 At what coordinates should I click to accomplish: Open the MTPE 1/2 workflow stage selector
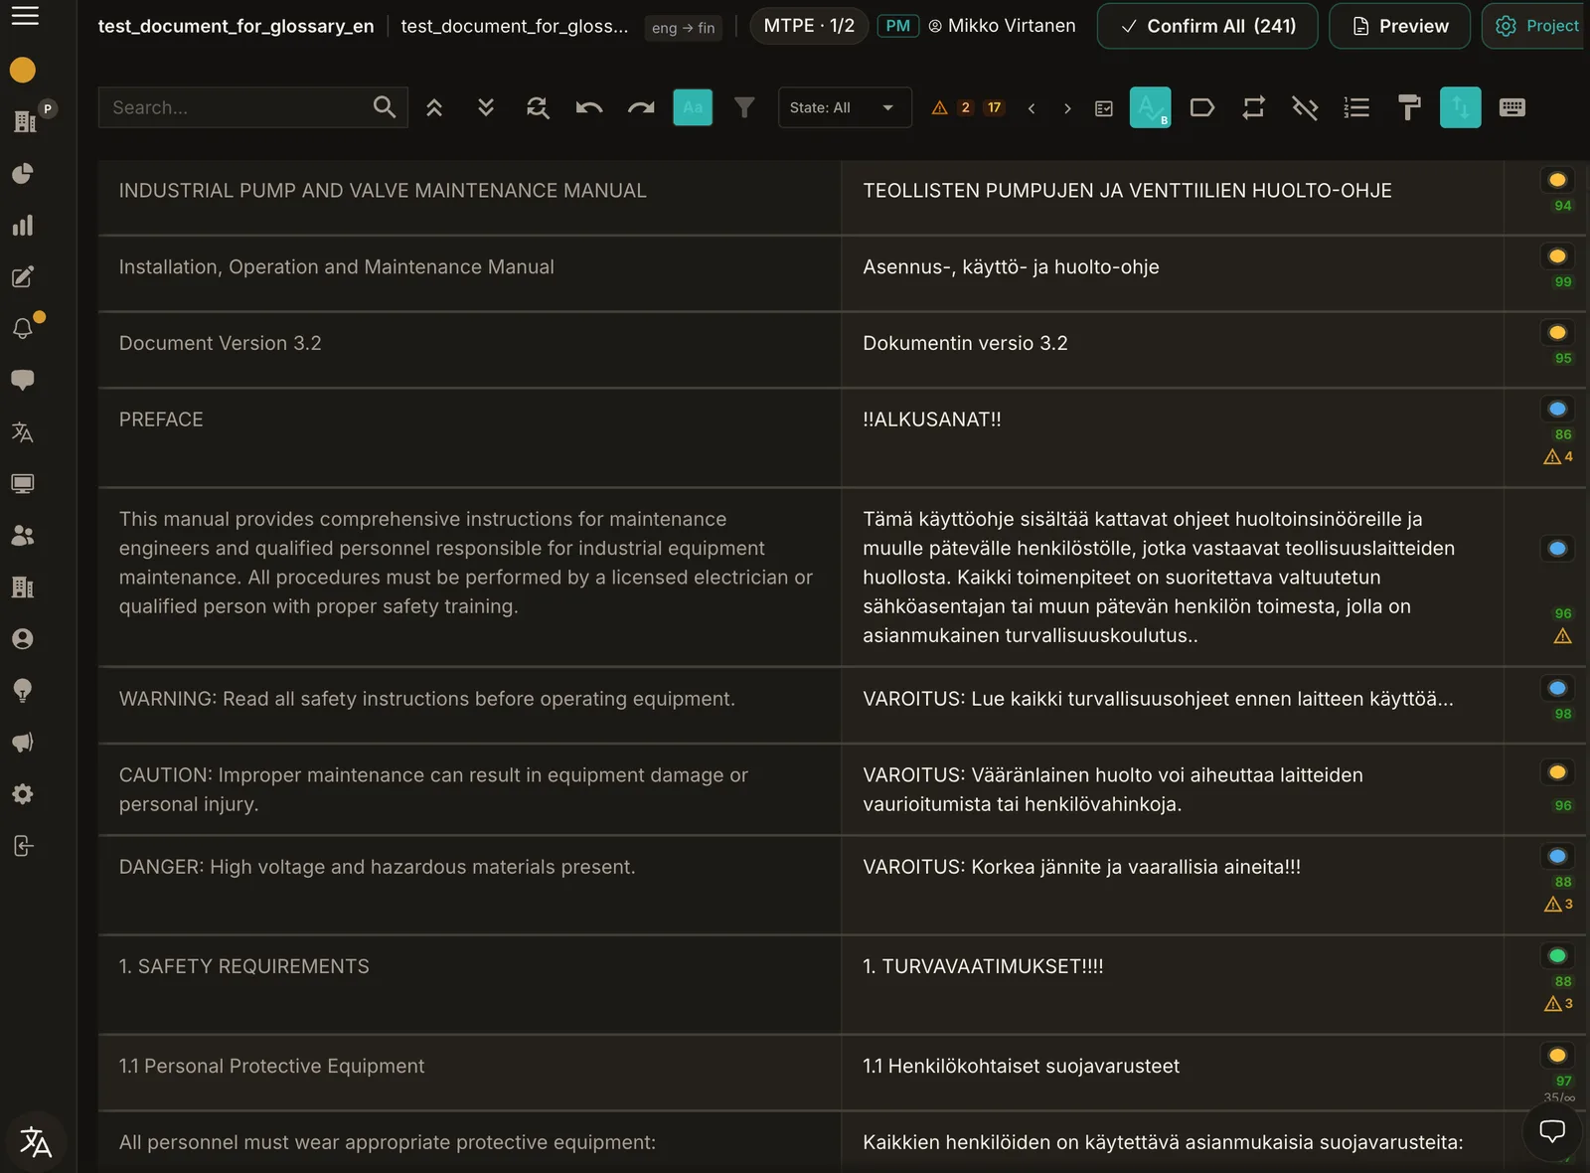click(x=809, y=26)
